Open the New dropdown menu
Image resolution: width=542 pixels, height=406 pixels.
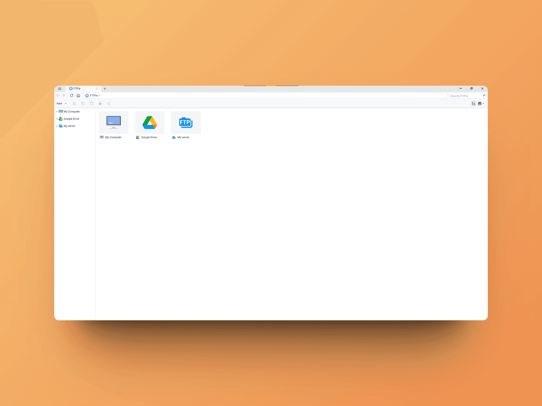point(62,103)
